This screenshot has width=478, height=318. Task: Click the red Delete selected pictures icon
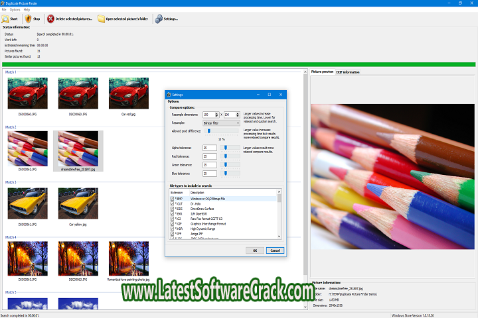tap(50, 19)
